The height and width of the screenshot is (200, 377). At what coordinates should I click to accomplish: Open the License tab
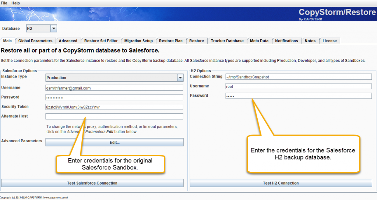coord(330,41)
